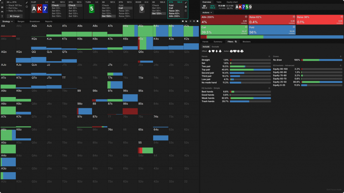Click the icon on the Call card
The width and height of the screenshot is (344, 193).
pyautogui.click(x=246, y=27)
